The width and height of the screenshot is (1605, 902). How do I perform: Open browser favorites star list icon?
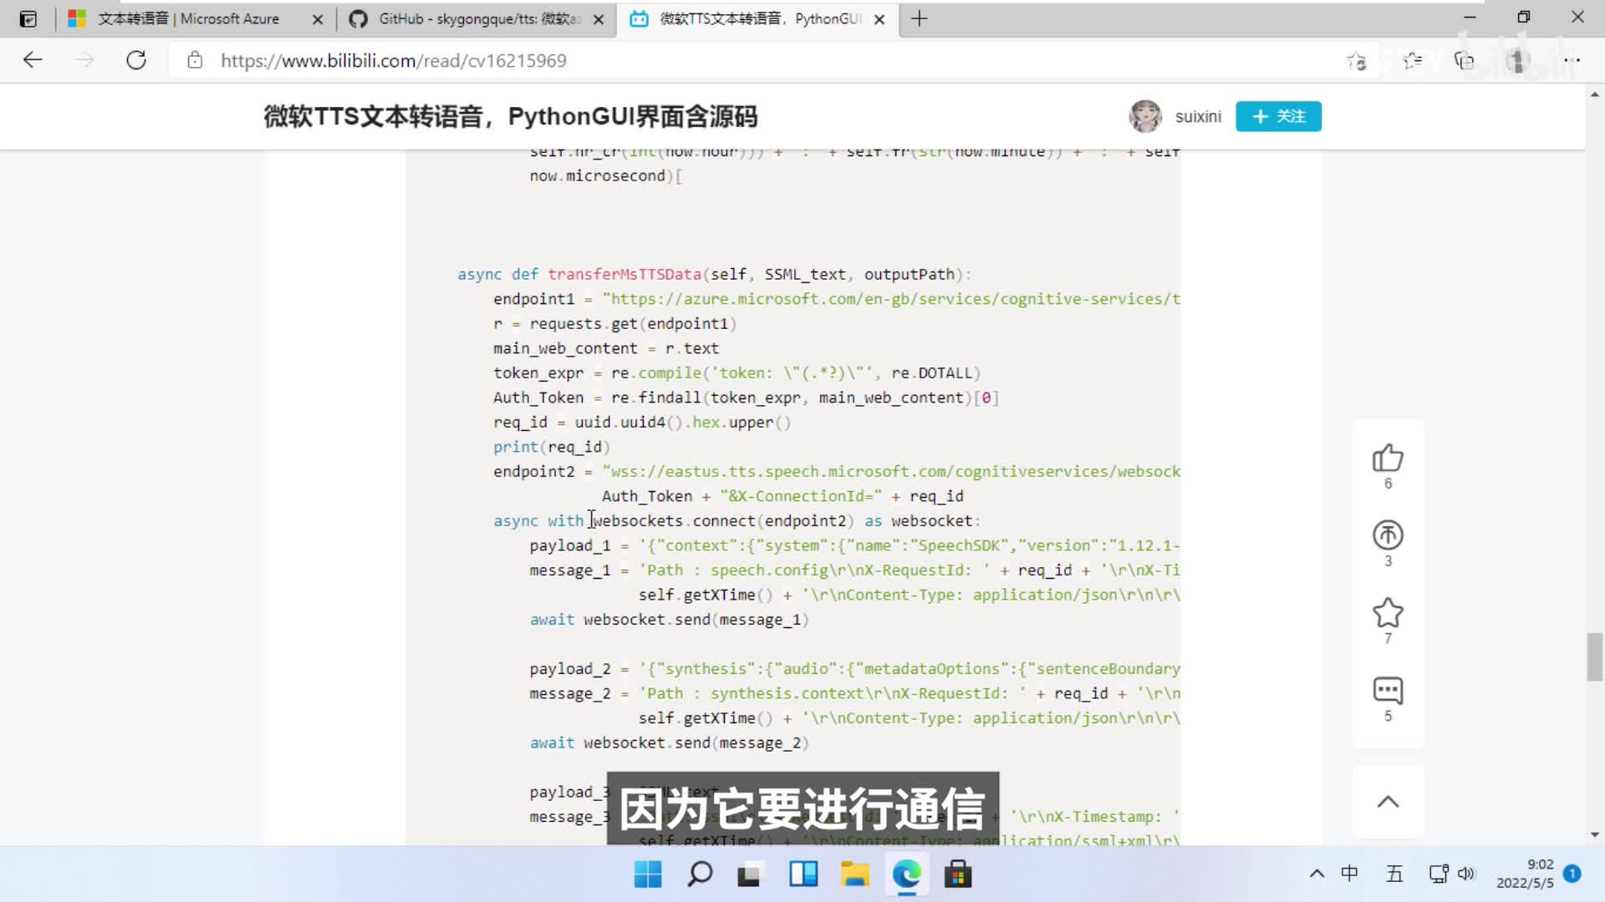click(x=1413, y=60)
